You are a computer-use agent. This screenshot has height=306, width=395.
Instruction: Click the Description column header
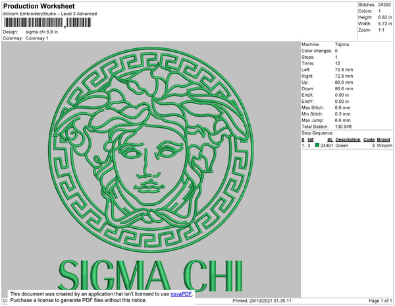[x=348, y=140]
